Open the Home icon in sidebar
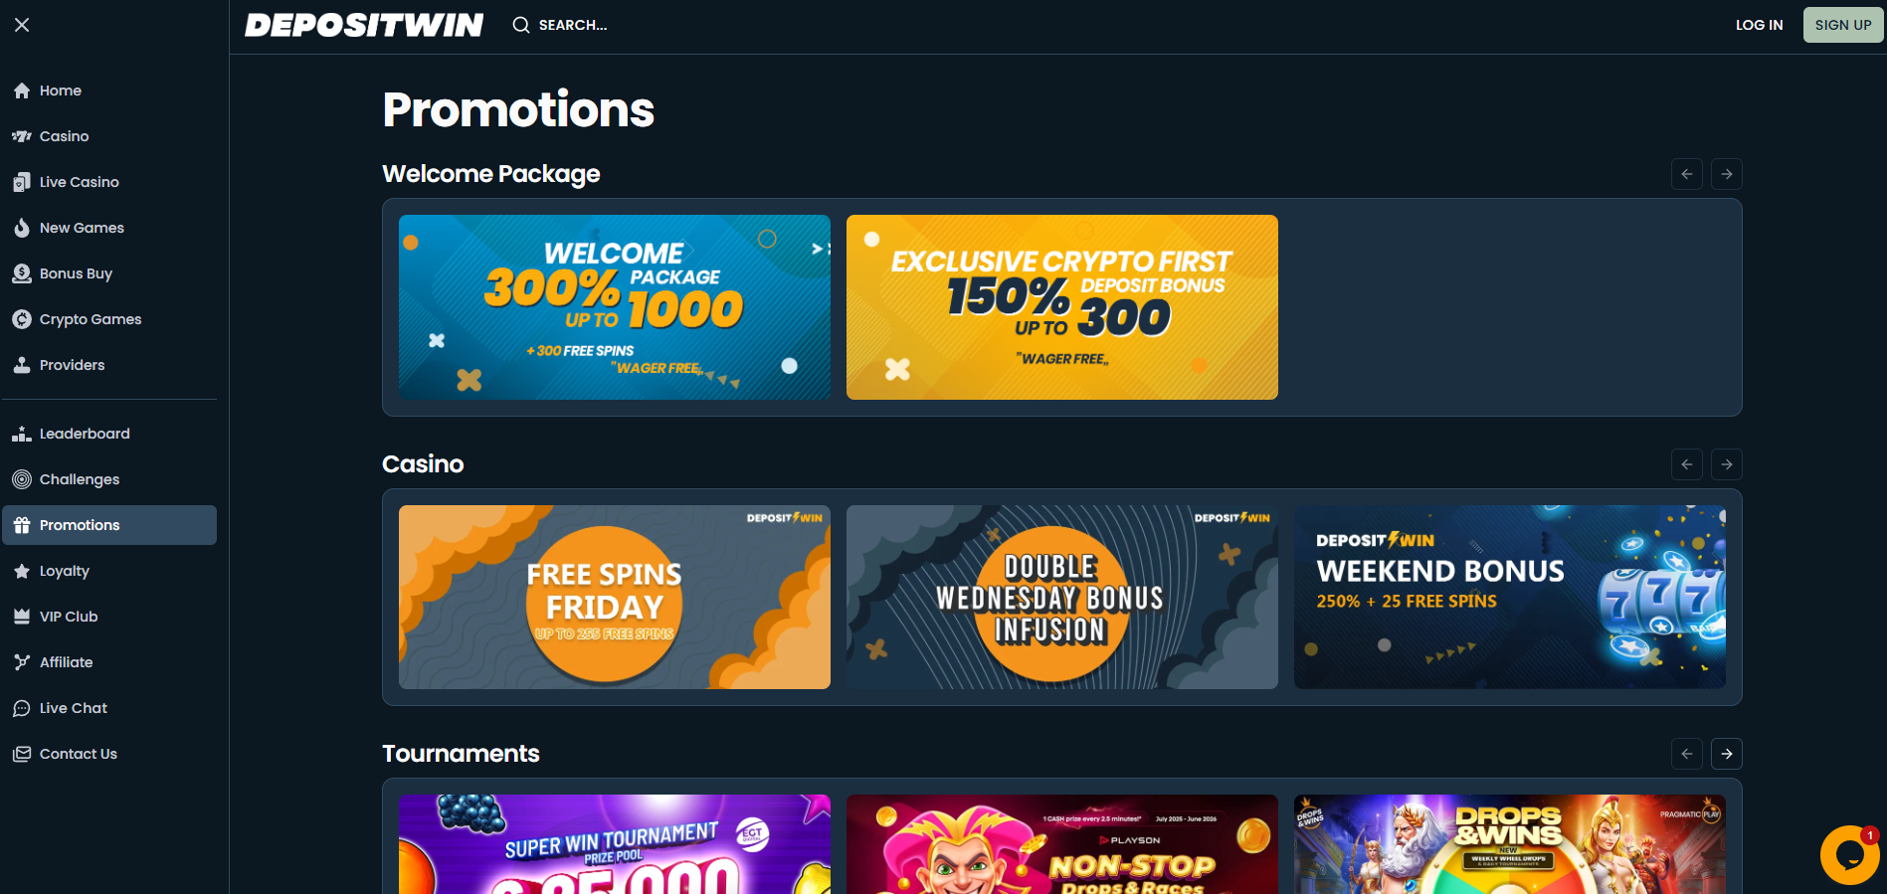The height and width of the screenshot is (894, 1887). pos(22,90)
